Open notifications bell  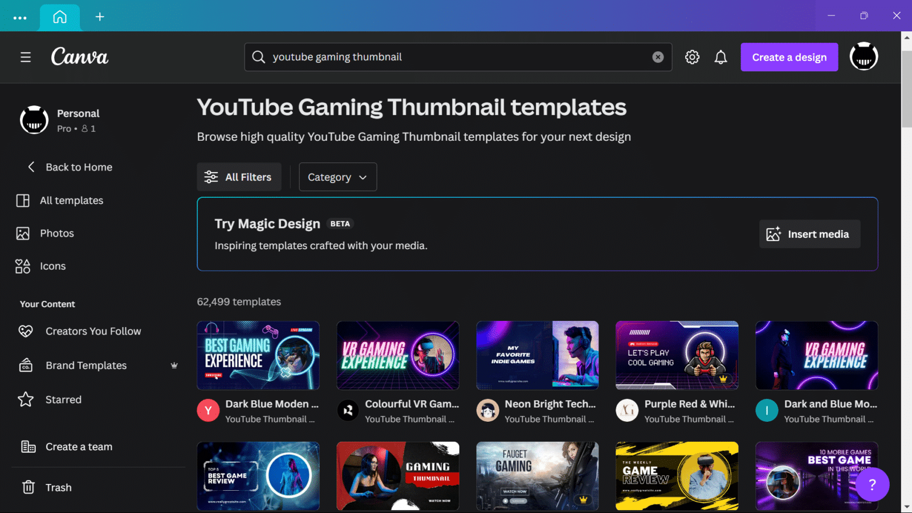tap(721, 57)
